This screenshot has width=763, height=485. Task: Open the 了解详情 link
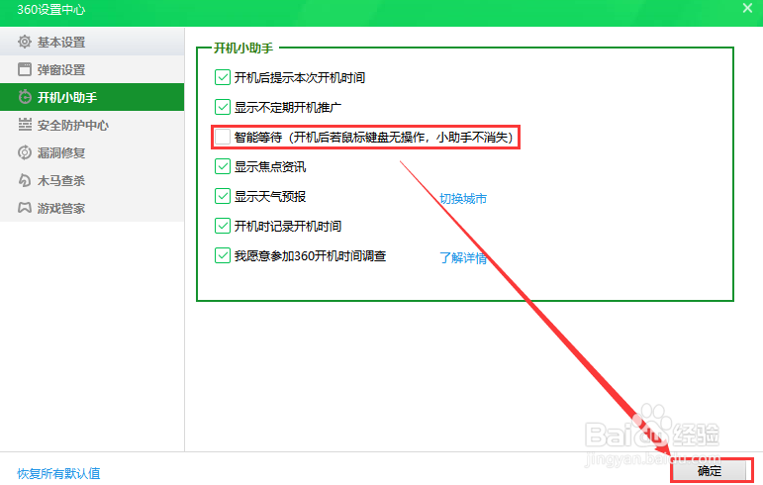[463, 257]
